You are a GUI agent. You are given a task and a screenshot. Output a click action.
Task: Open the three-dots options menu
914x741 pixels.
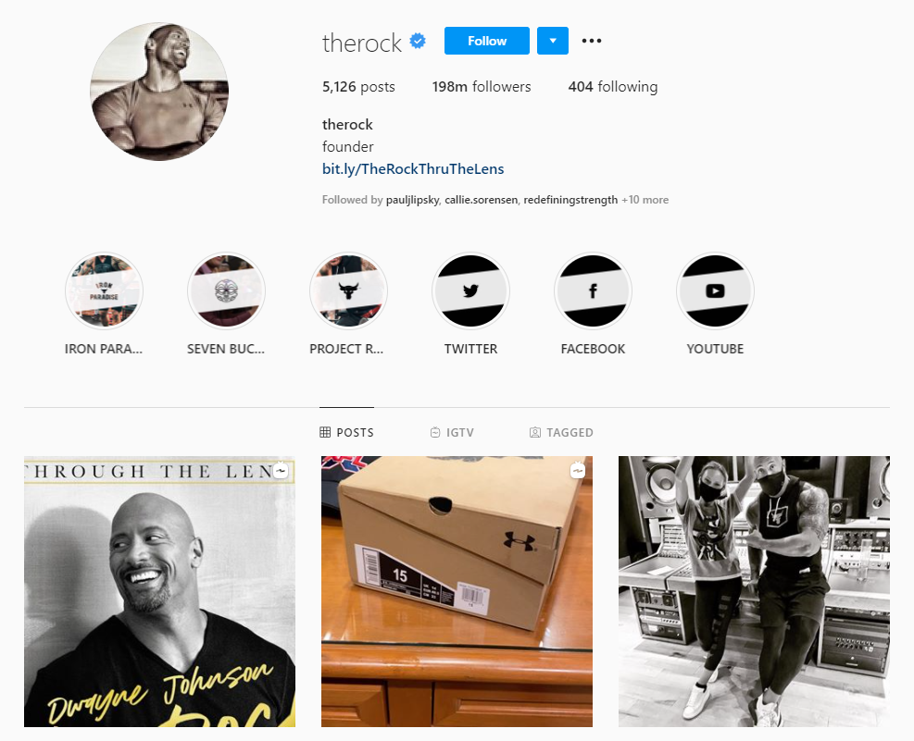pos(592,41)
